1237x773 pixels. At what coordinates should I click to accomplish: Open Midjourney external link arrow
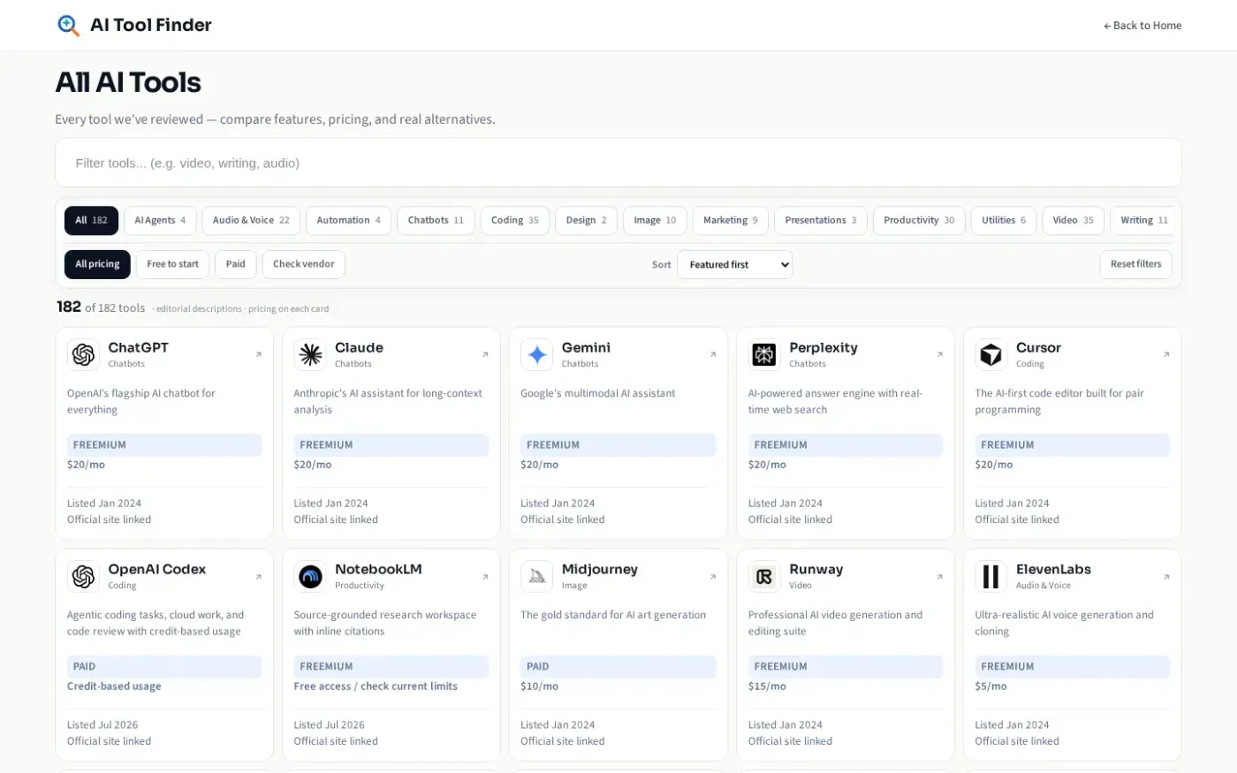click(x=712, y=576)
